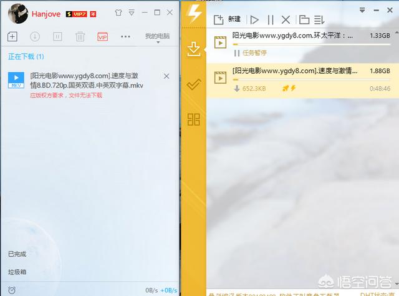Open the scheduled task alarm clock icon
This screenshot has width=399, height=296.
[x=12, y=290]
